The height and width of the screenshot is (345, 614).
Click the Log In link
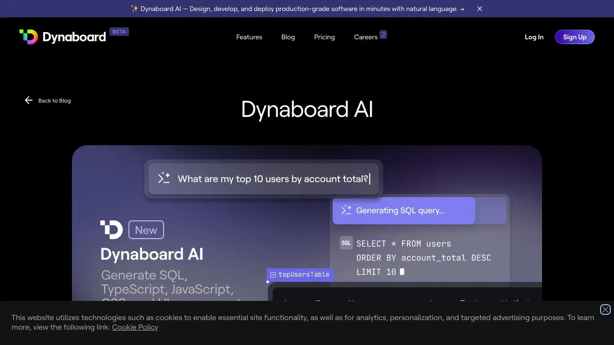tap(534, 37)
